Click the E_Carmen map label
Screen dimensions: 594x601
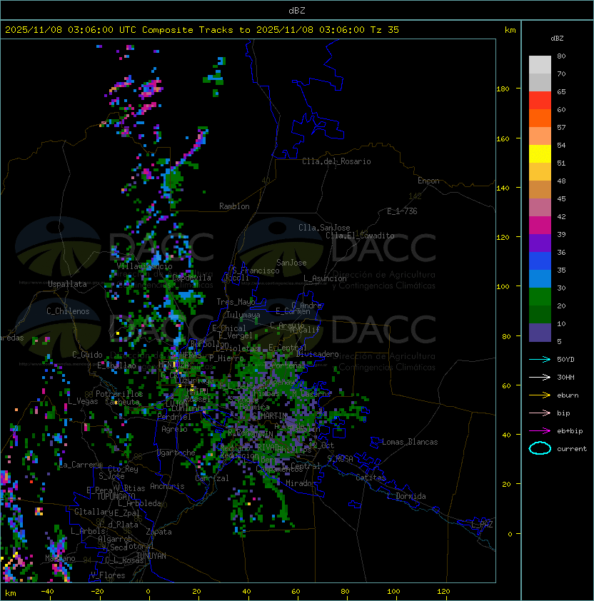pyautogui.click(x=293, y=311)
